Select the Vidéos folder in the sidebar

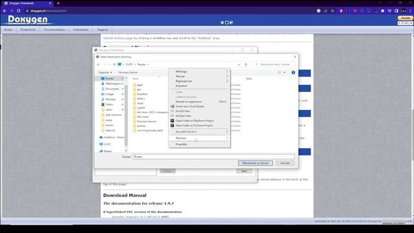click(109, 105)
